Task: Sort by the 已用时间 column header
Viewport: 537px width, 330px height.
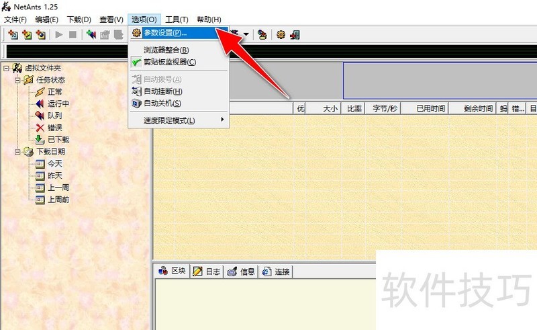Action: [x=425, y=109]
